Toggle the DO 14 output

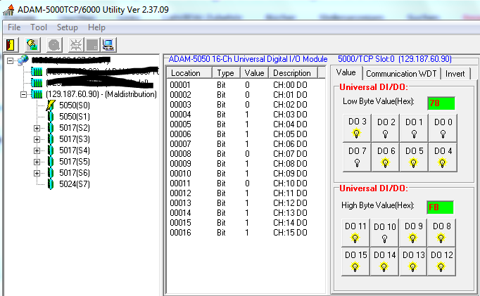pyautogui.click(x=384, y=262)
